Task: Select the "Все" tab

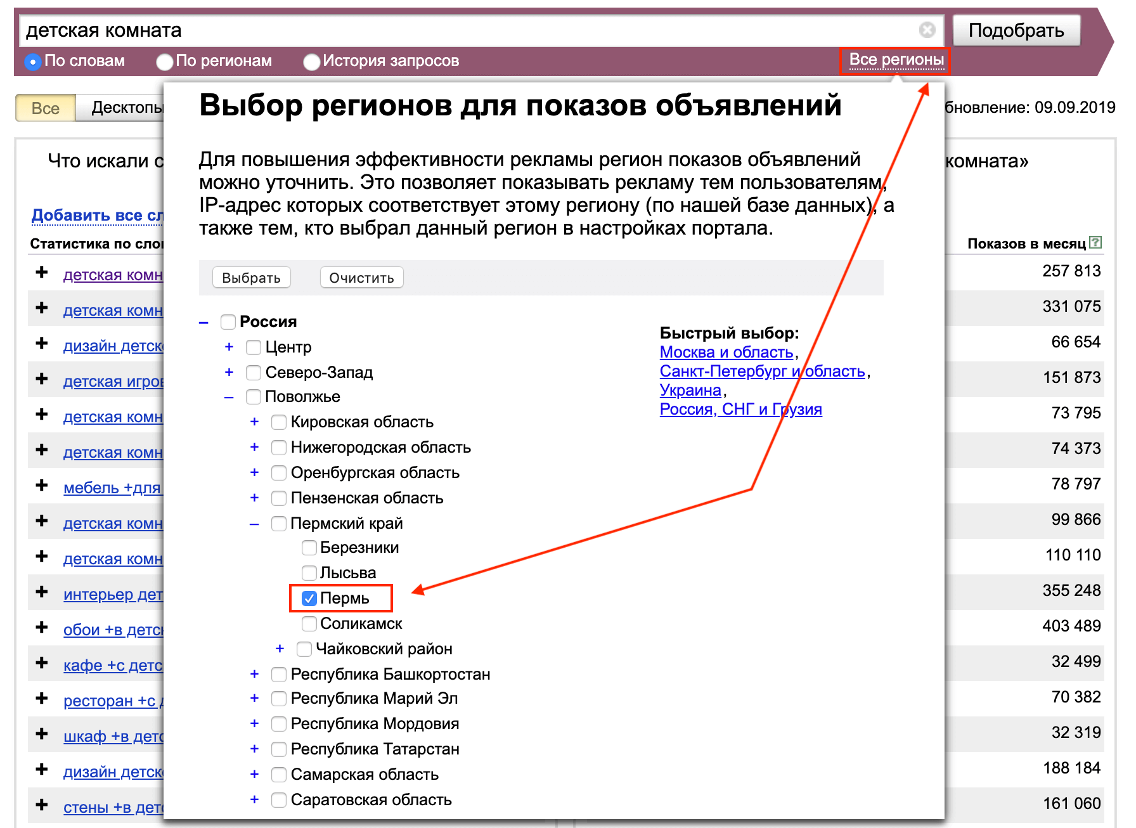Action: [44, 108]
